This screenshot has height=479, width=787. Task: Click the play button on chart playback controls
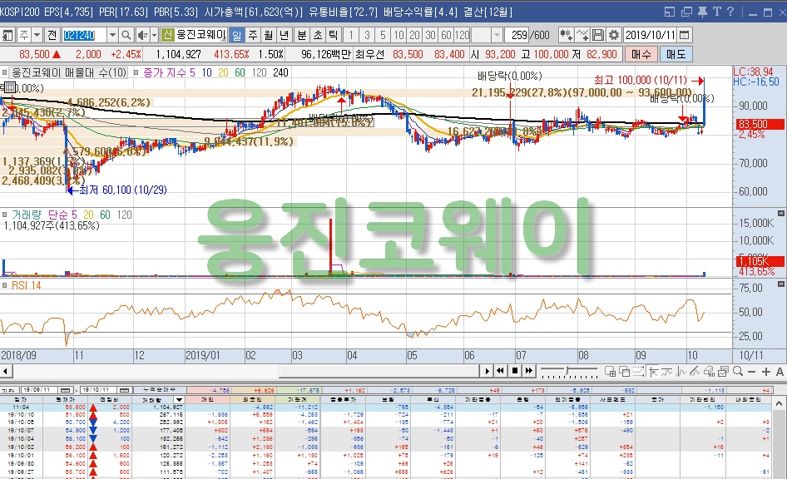(x=487, y=371)
